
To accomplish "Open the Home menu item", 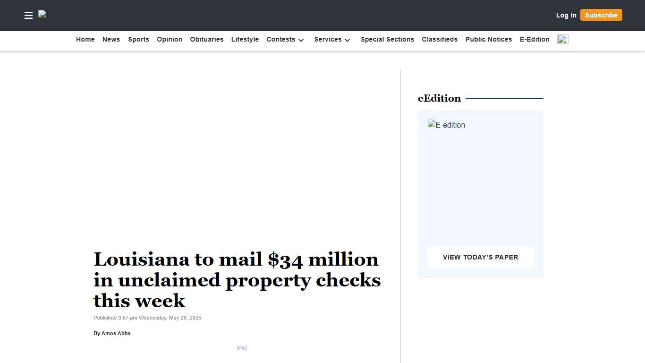I will [85, 40].
